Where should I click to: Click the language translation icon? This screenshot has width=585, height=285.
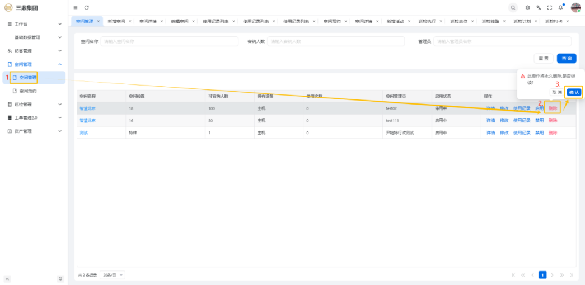point(539,7)
